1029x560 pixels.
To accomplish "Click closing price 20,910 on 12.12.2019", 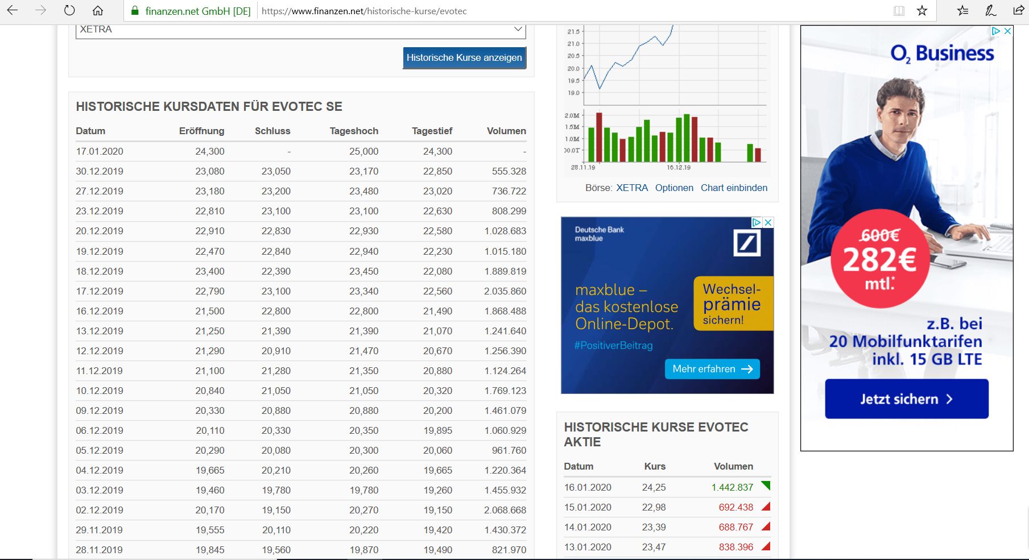I will 276,351.
